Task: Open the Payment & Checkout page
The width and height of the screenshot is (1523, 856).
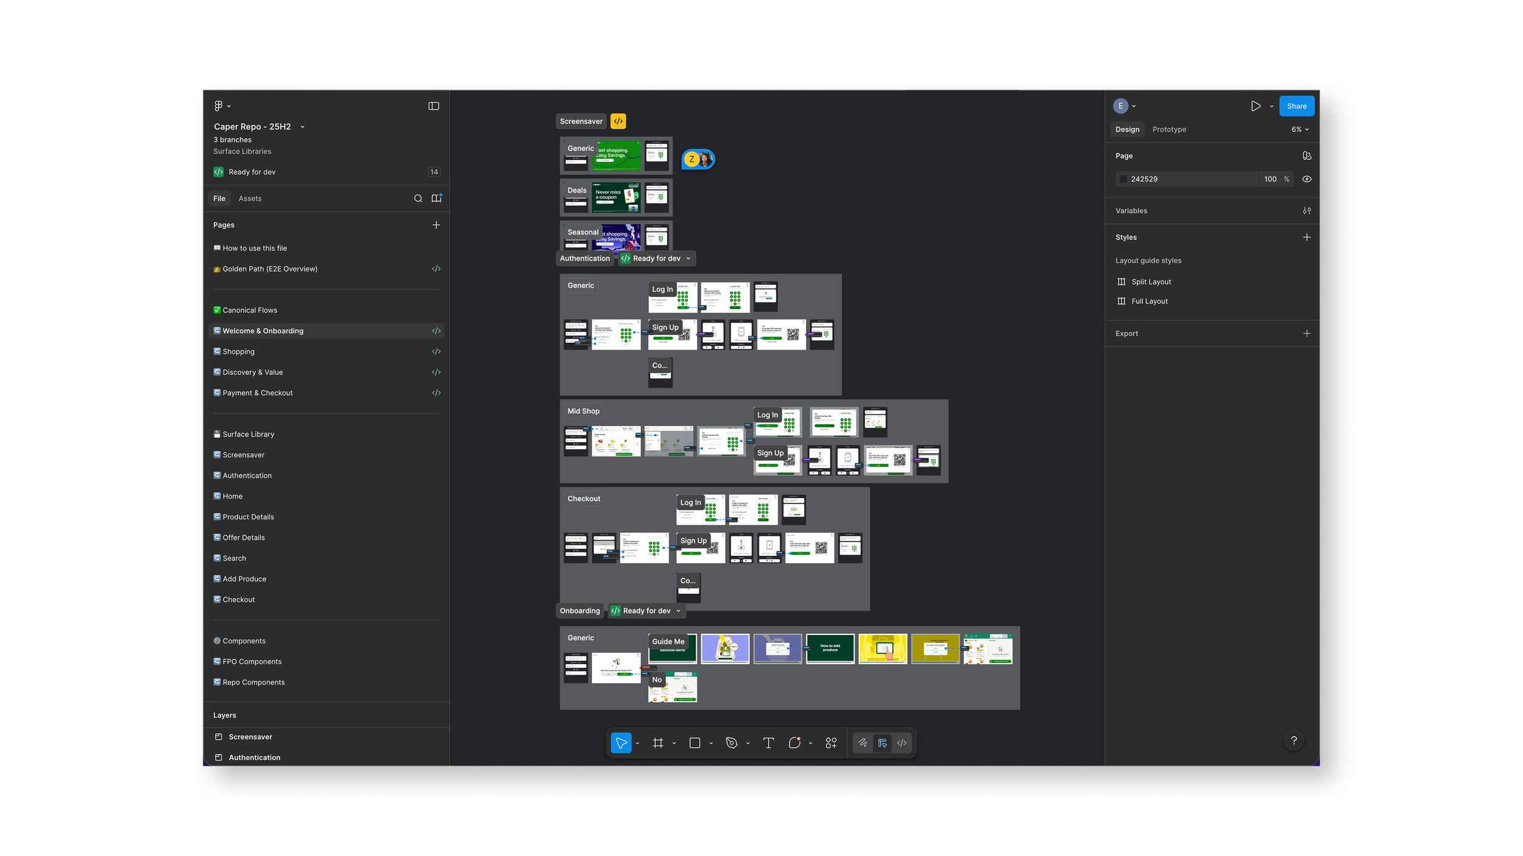Action: [258, 393]
